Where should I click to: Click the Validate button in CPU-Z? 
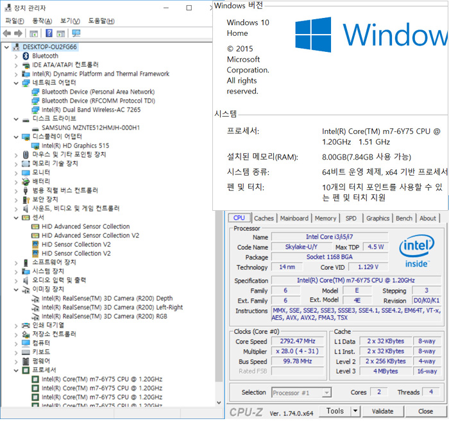click(383, 411)
